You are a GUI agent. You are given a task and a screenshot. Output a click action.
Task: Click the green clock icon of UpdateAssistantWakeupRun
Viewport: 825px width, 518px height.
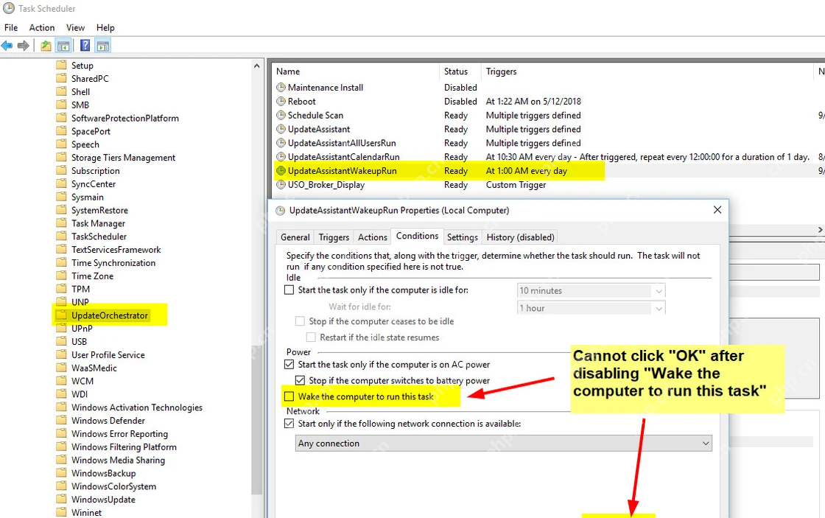click(281, 170)
